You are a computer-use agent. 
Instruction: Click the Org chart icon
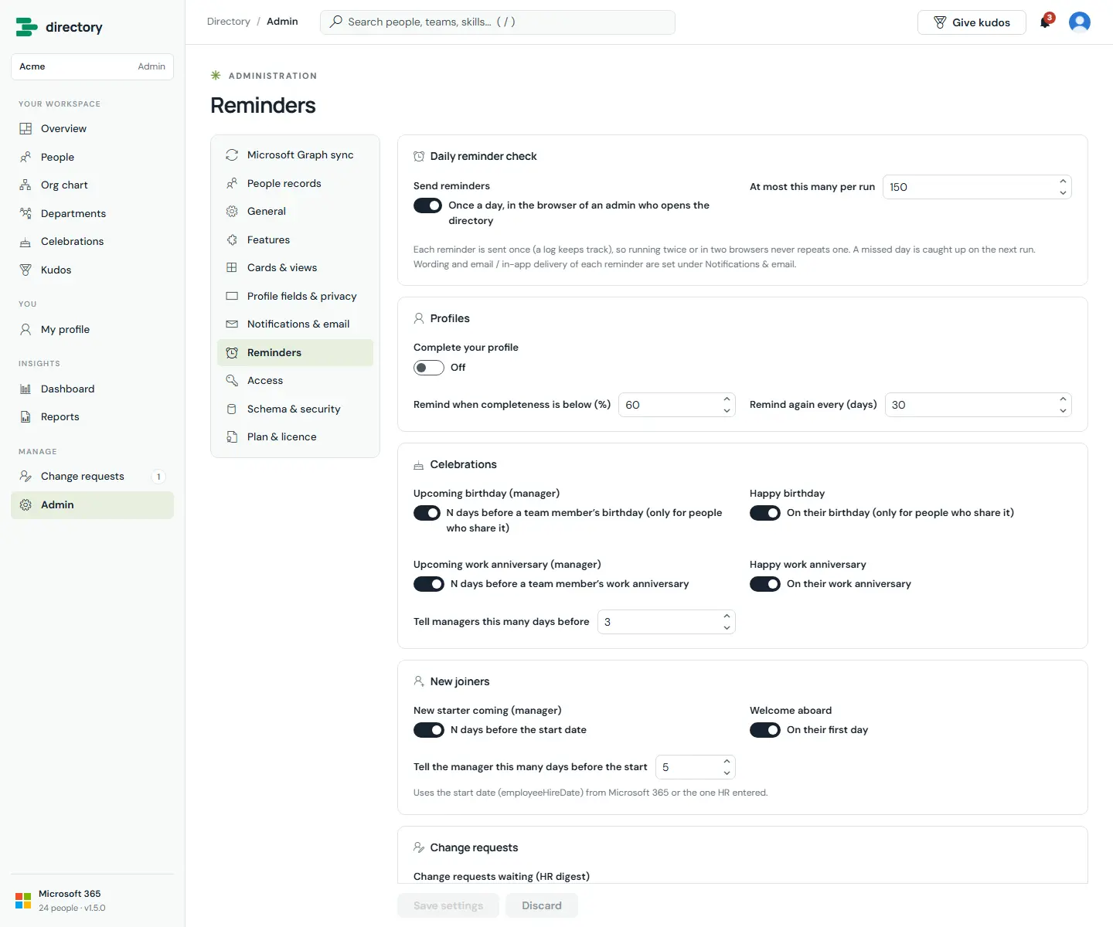26,185
